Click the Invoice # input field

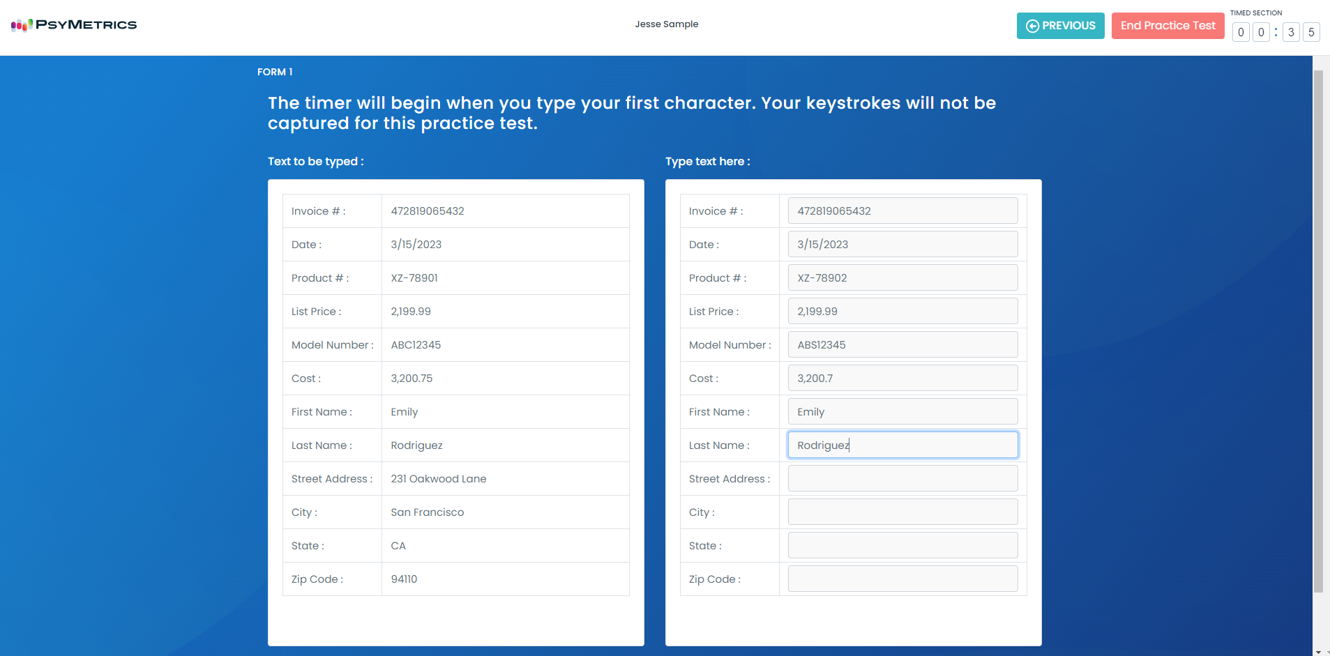coord(902,211)
